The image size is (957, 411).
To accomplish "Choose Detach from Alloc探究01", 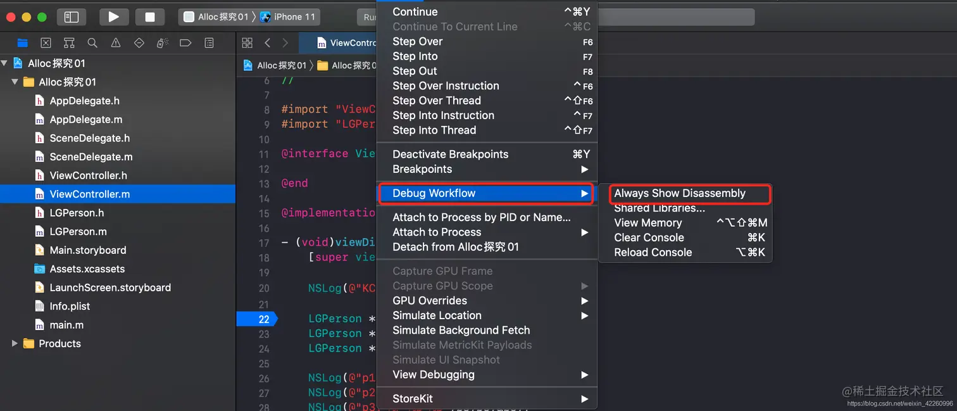I will pyautogui.click(x=487, y=247).
